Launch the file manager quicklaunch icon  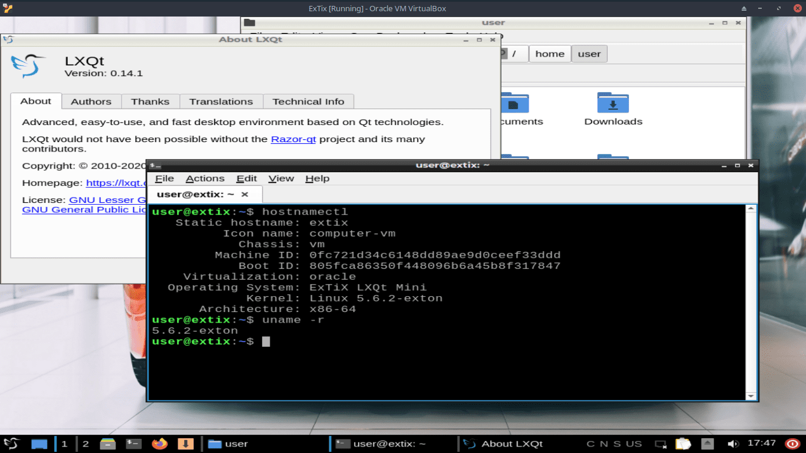point(107,444)
